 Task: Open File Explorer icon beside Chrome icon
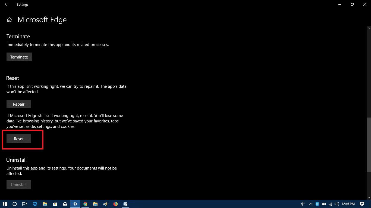click(x=95, y=204)
